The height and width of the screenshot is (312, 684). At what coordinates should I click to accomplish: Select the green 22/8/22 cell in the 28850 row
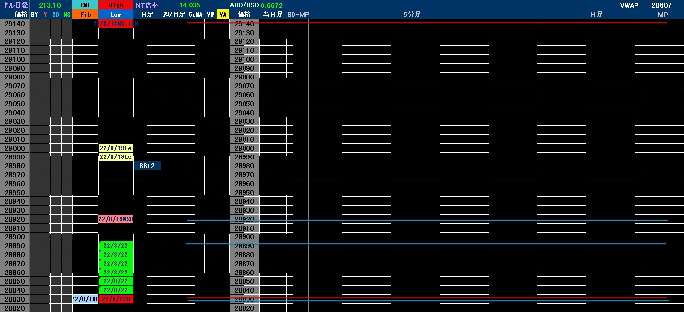[116, 281]
